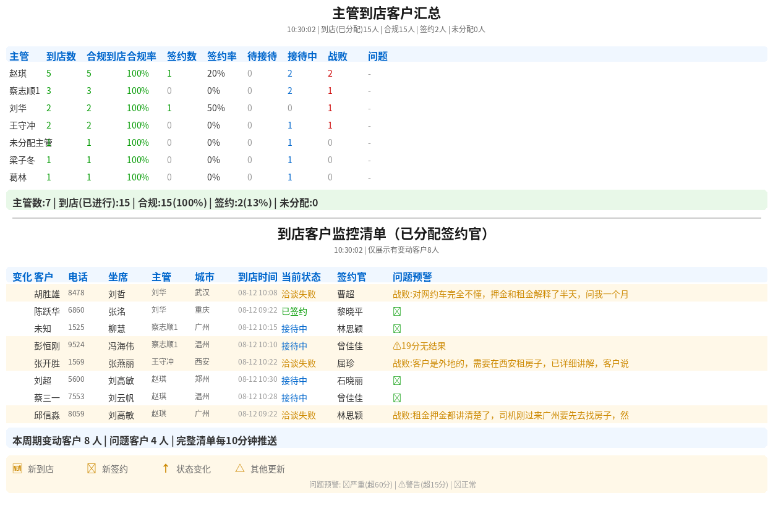
Task: Click the 城市 column header
Action: pyautogui.click(x=205, y=277)
